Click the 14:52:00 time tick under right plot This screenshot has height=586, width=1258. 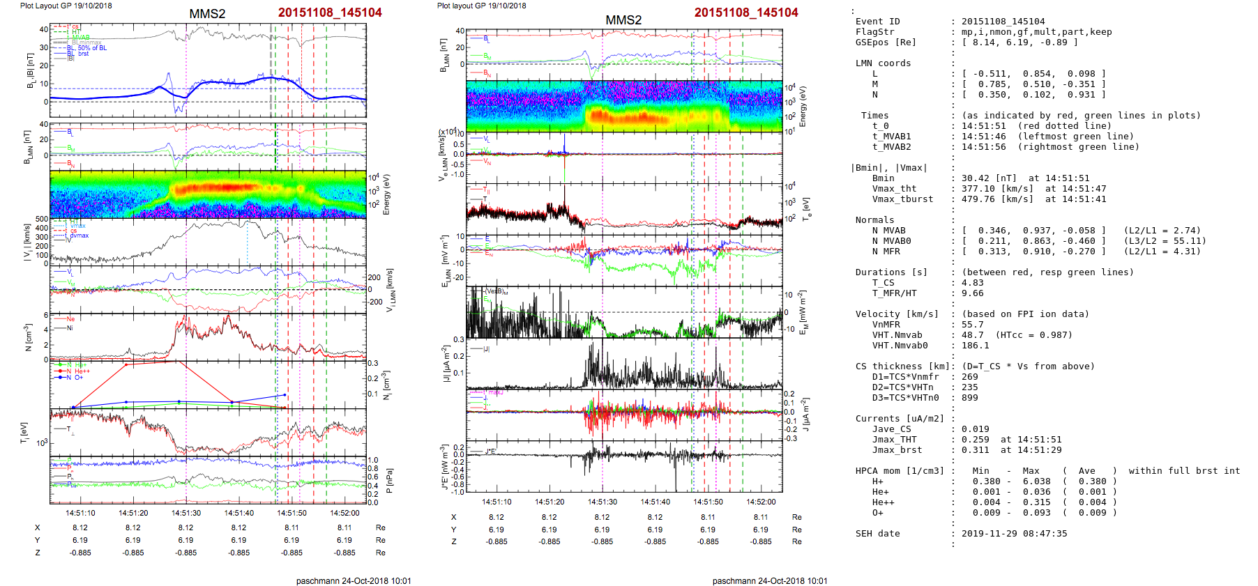pyautogui.click(x=761, y=502)
